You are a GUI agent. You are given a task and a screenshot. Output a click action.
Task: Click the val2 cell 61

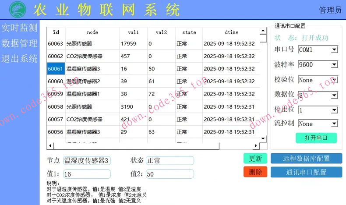161,81
